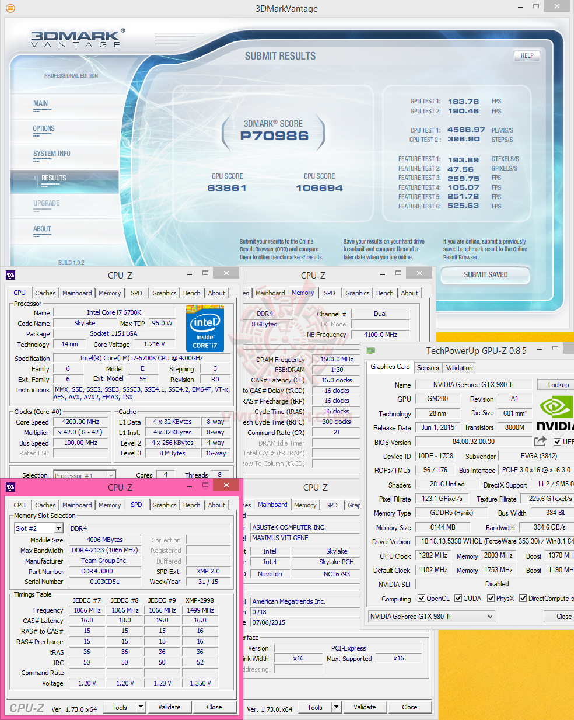
Task: Click Validate in CPU-Z Mainboard window
Action: (x=365, y=707)
